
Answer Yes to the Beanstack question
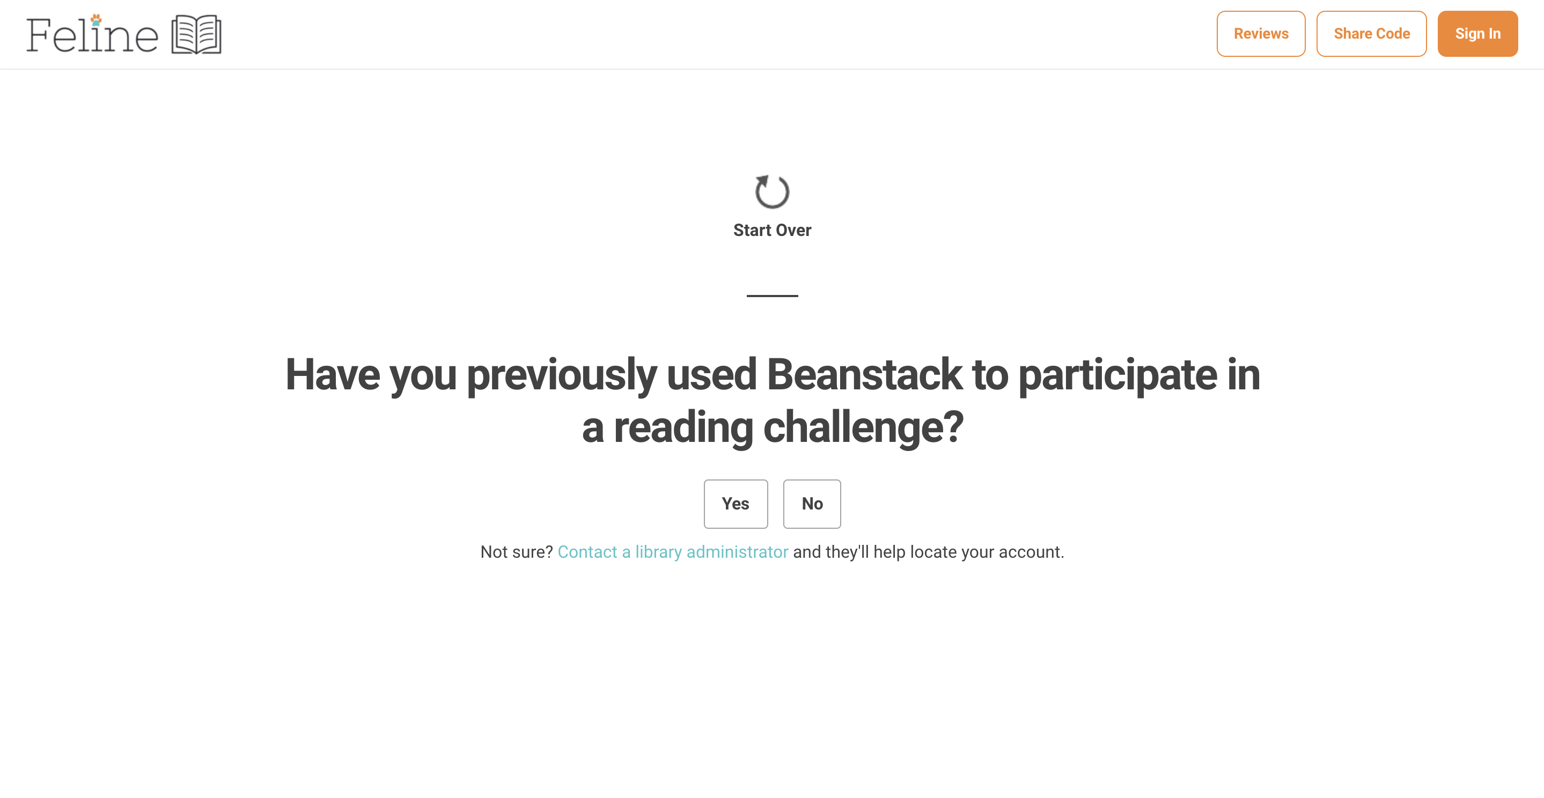[736, 504]
